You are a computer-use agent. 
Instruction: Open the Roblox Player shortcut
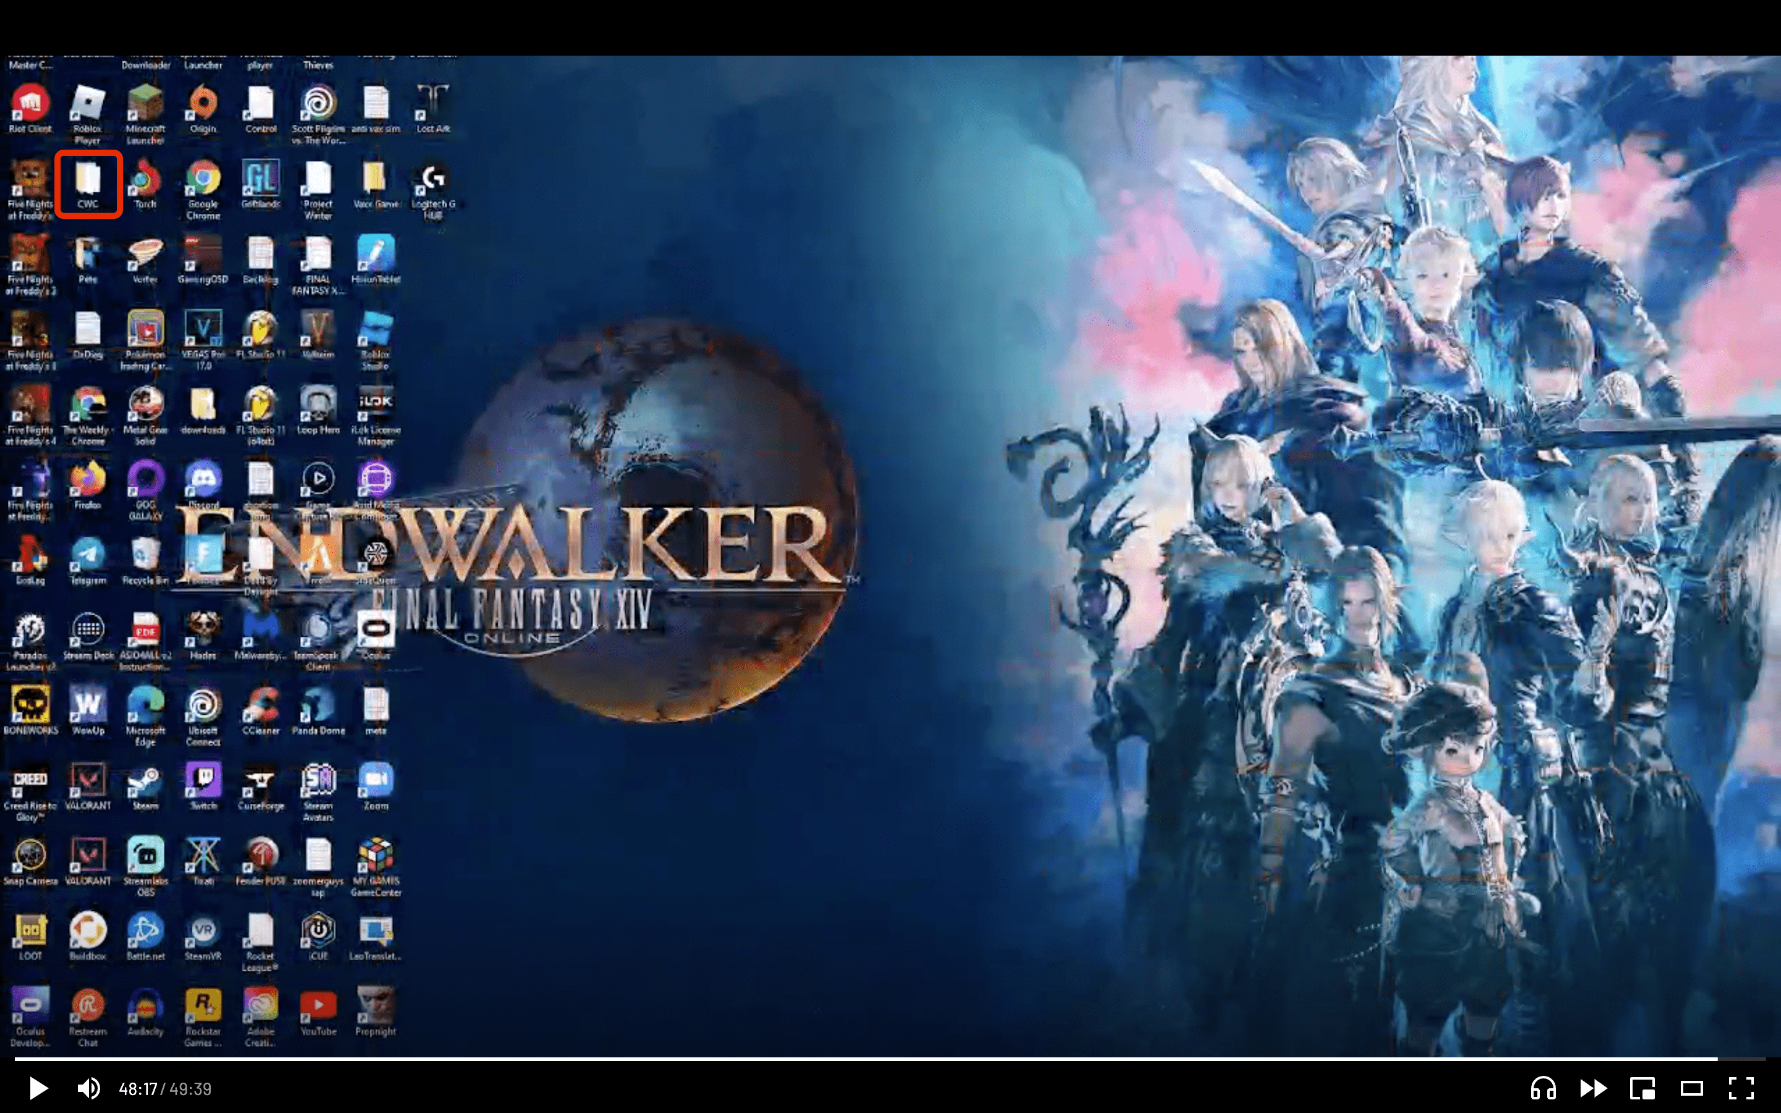tap(87, 114)
